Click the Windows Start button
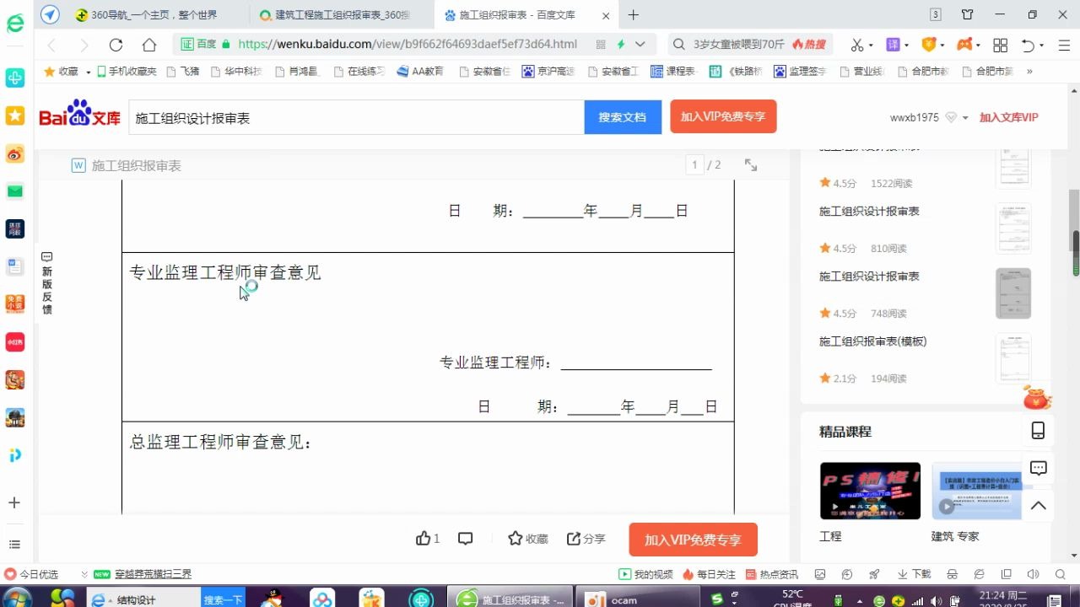 tap(16, 598)
